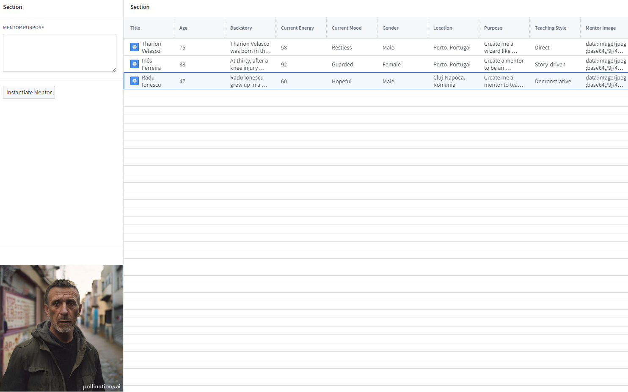
Task: Open the Inés Ferreira record title
Action: tap(151, 64)
